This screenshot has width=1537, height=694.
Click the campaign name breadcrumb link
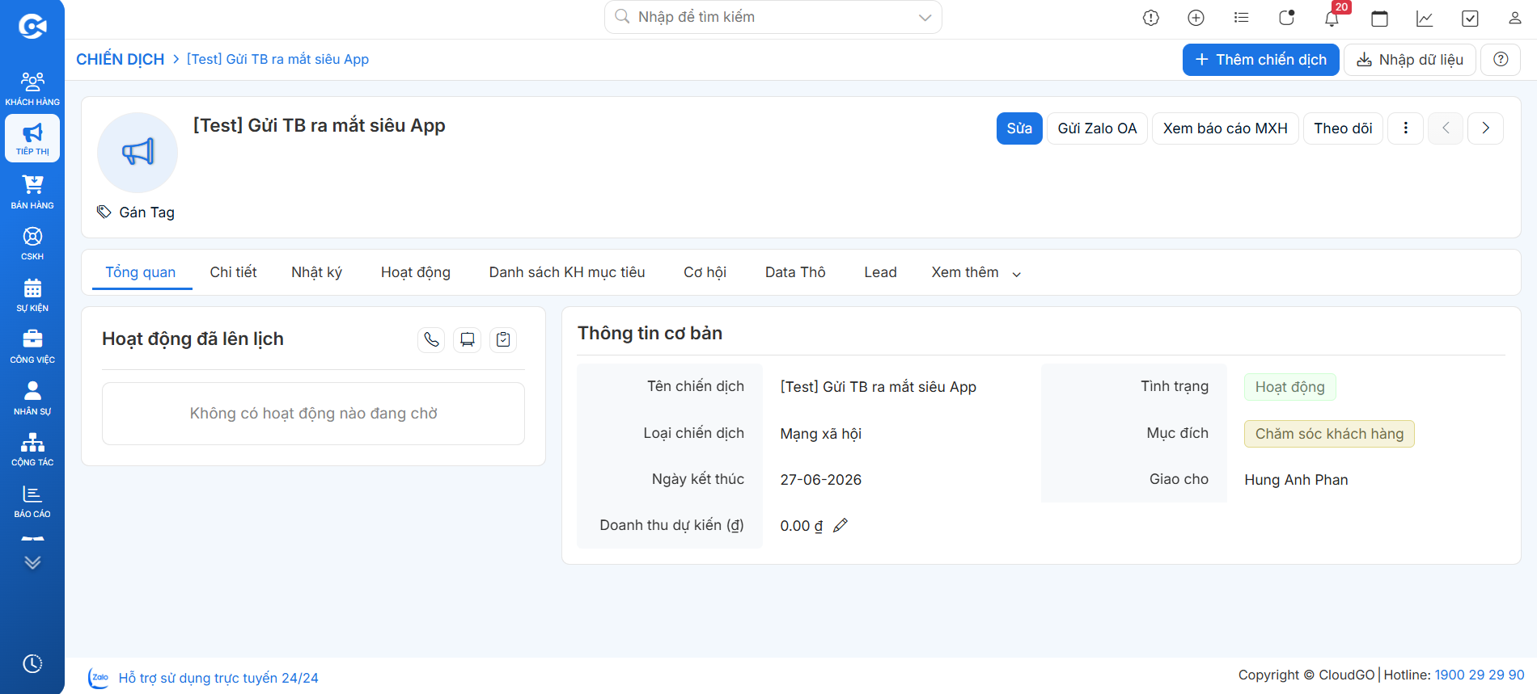277,60
